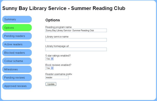157x101 pixels.
Task: Open the Pending reviews section
Action: 17,78
